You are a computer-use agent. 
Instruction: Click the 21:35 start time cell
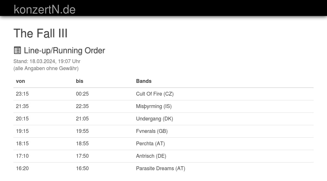(x=22, y=106)
